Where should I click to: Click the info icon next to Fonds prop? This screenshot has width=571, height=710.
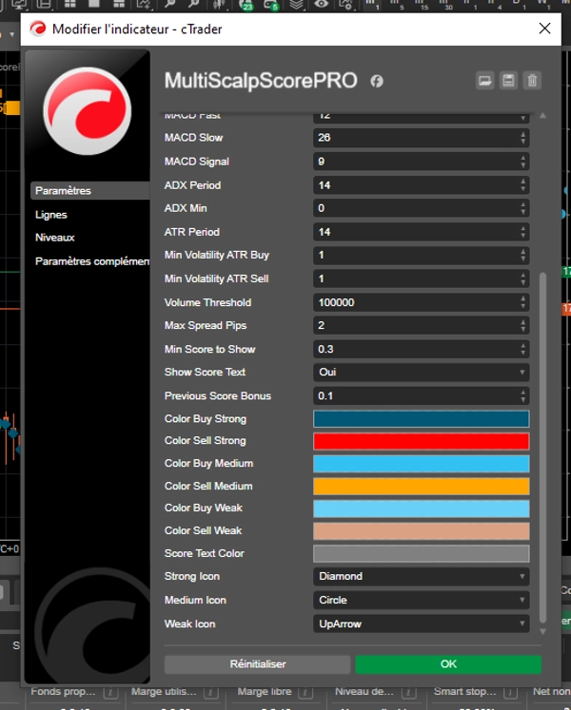[x=110, y=692]
